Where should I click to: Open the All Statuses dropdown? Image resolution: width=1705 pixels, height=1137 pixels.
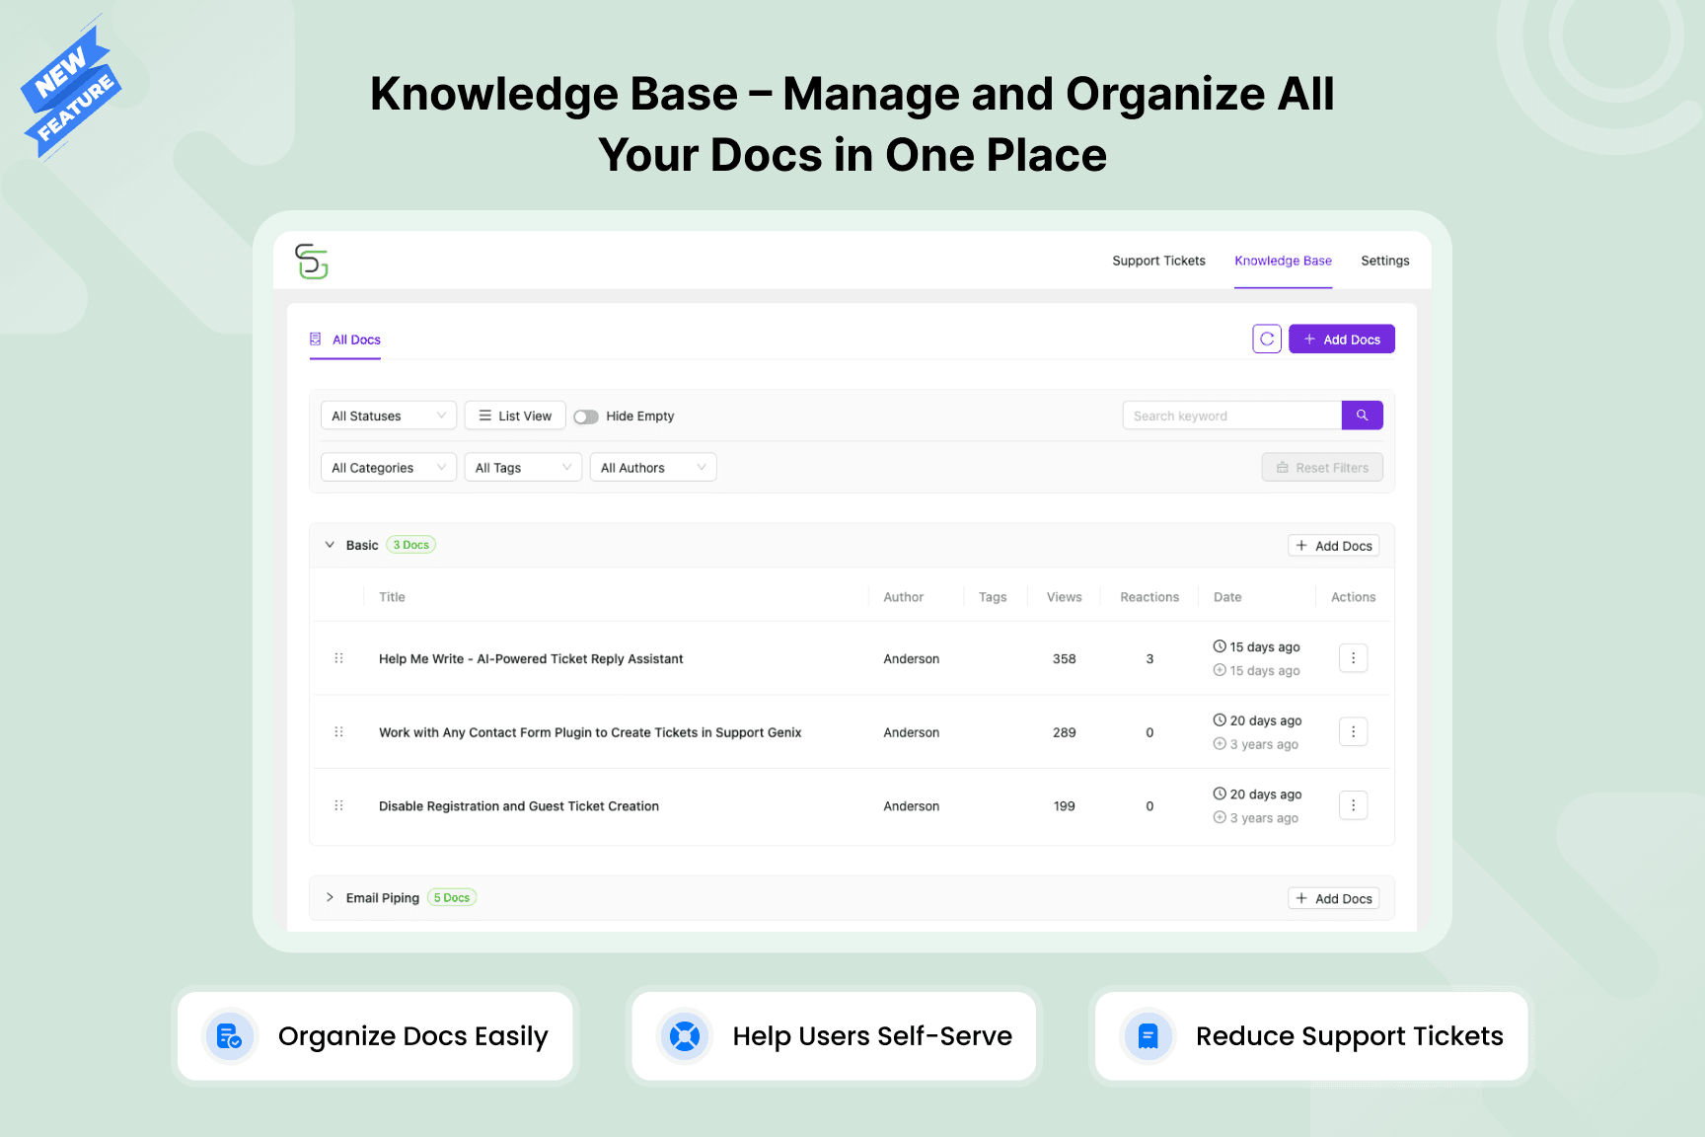click(x=388, y=416)
